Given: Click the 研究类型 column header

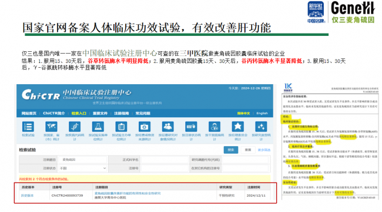Looking at the screenshot, I should point(226,187).
